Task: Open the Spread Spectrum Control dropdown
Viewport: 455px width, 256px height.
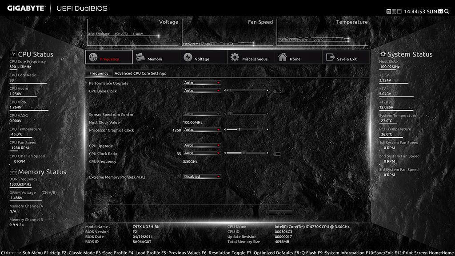Action: 202,114
